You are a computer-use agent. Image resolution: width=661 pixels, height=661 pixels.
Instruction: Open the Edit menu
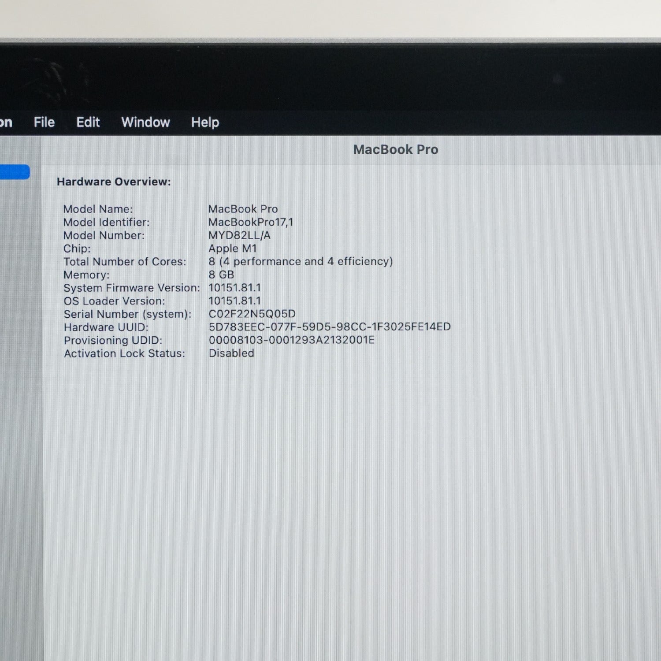pos(88,122)
